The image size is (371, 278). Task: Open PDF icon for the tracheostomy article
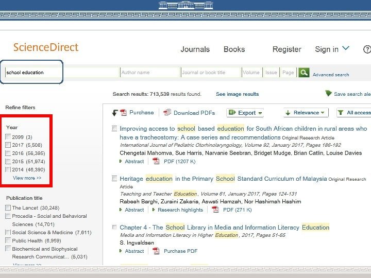(x=156, y=161)
